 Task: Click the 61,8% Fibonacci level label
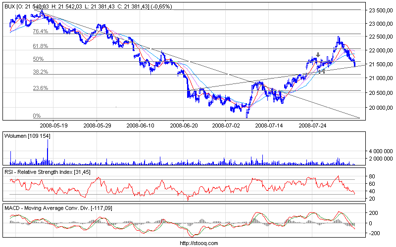pos(41,46)
